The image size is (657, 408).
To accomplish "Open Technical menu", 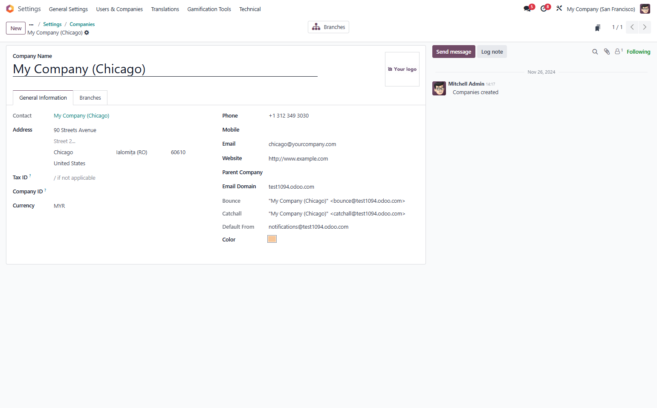I will coord(250,9).
